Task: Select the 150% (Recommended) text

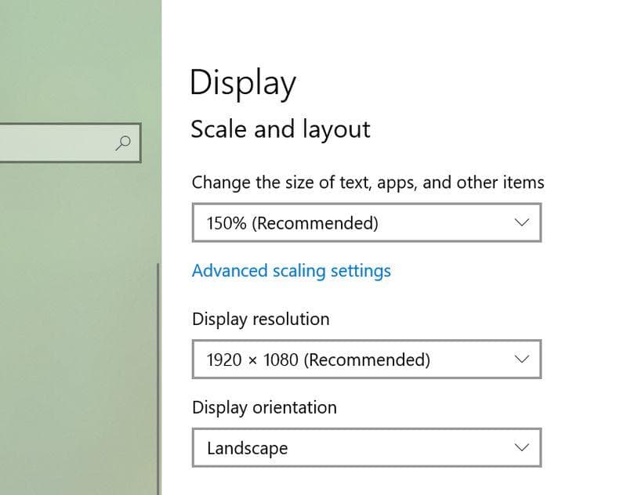Action: tap(292, 223)
